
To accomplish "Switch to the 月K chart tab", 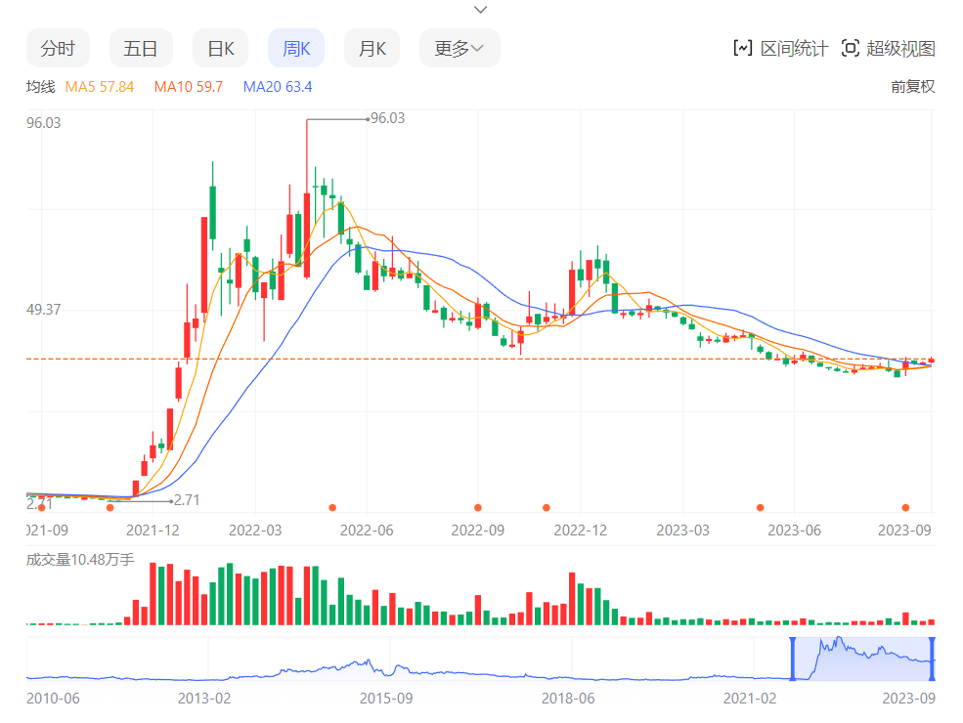I will (x=372, y=48).
